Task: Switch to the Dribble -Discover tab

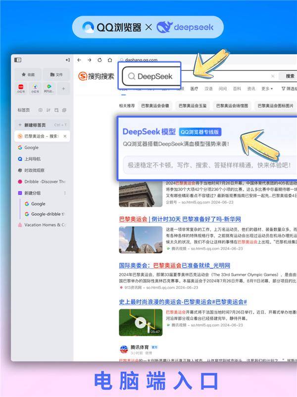Action: [x=42, y=181]
